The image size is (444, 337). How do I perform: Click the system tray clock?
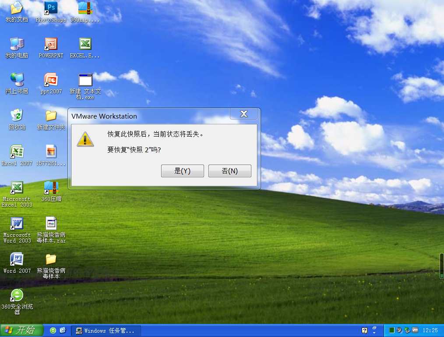pos(430,330)
